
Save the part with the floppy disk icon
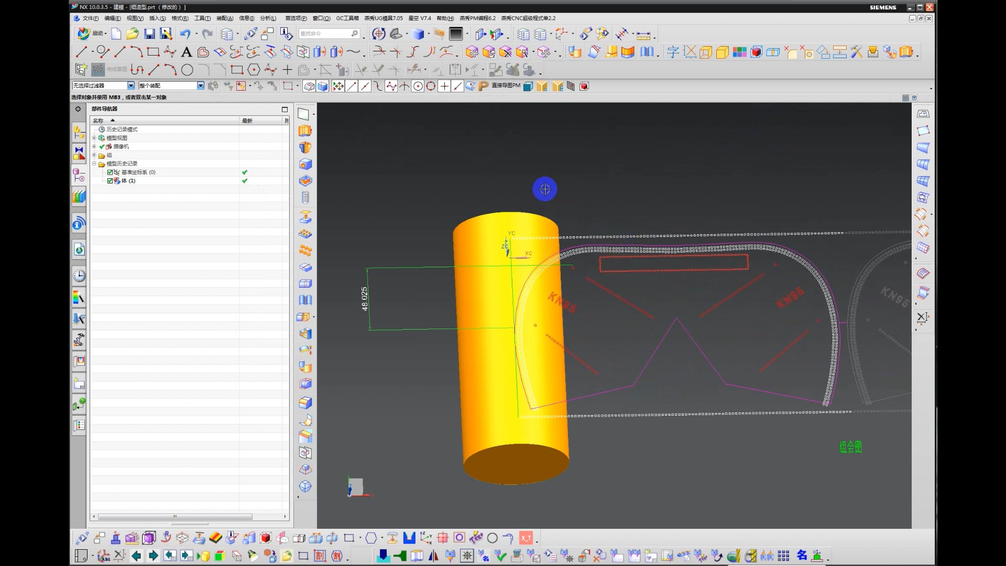(x=149, y=34)
